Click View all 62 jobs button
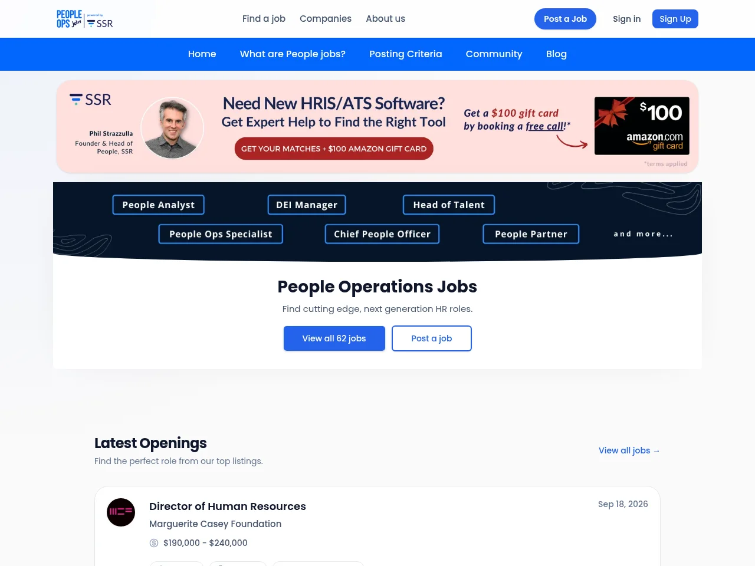755x566 pixels. (x=334, y=338)
